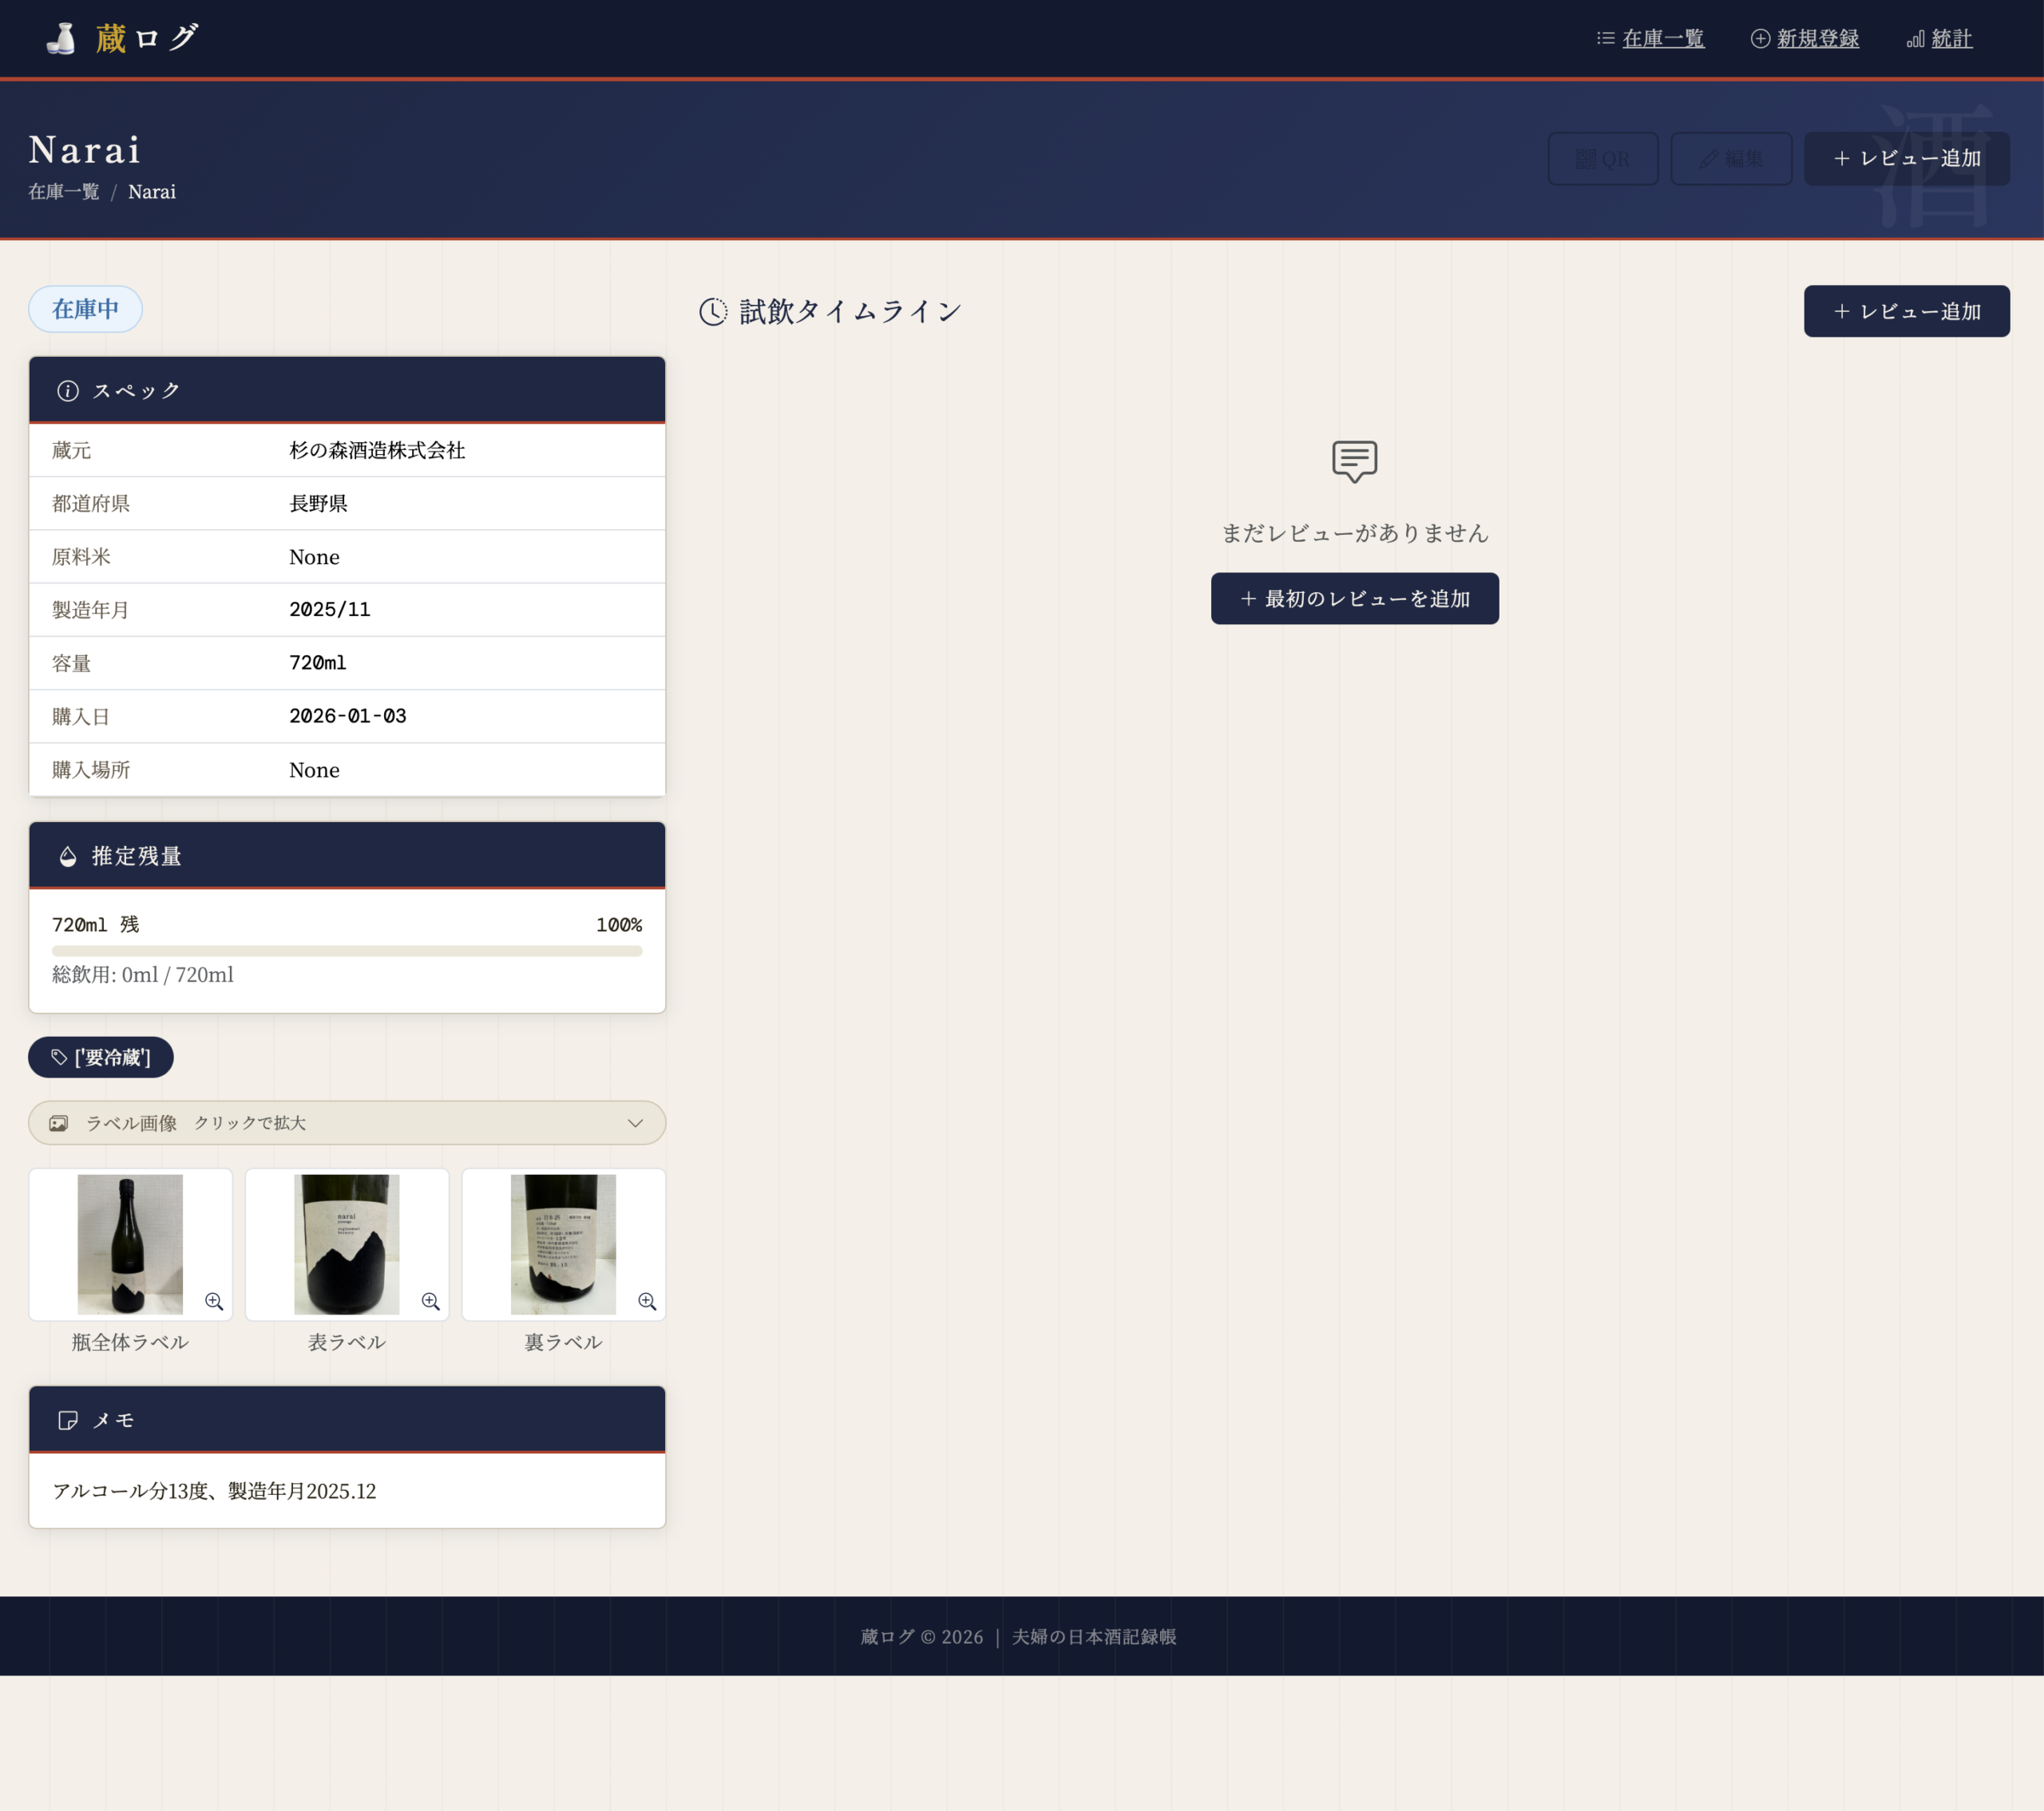Click magnifier icon on 瓶全体ラベル thumbnail

coord(214,1300)
